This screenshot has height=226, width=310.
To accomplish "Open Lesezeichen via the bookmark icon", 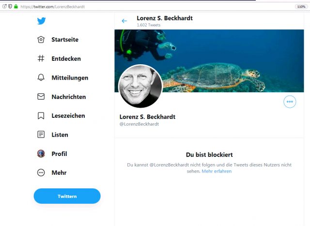I will tap(41, 116).
